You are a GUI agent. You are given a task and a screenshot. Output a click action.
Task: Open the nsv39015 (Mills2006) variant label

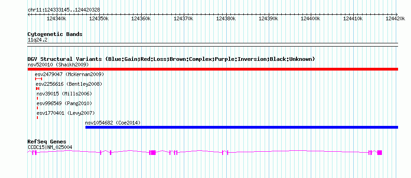click(x=64, y=94)
